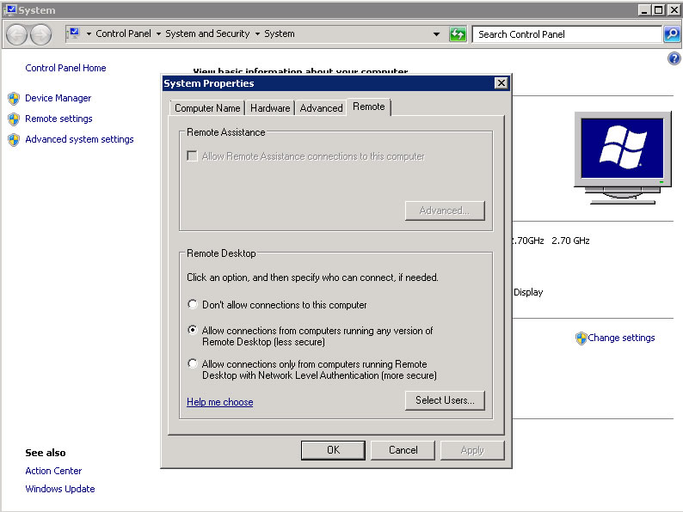The height and width of the screenshot is (512, 683).
Task: Click the shield icon beside Remote settings
Action: [x=14, y=119]
